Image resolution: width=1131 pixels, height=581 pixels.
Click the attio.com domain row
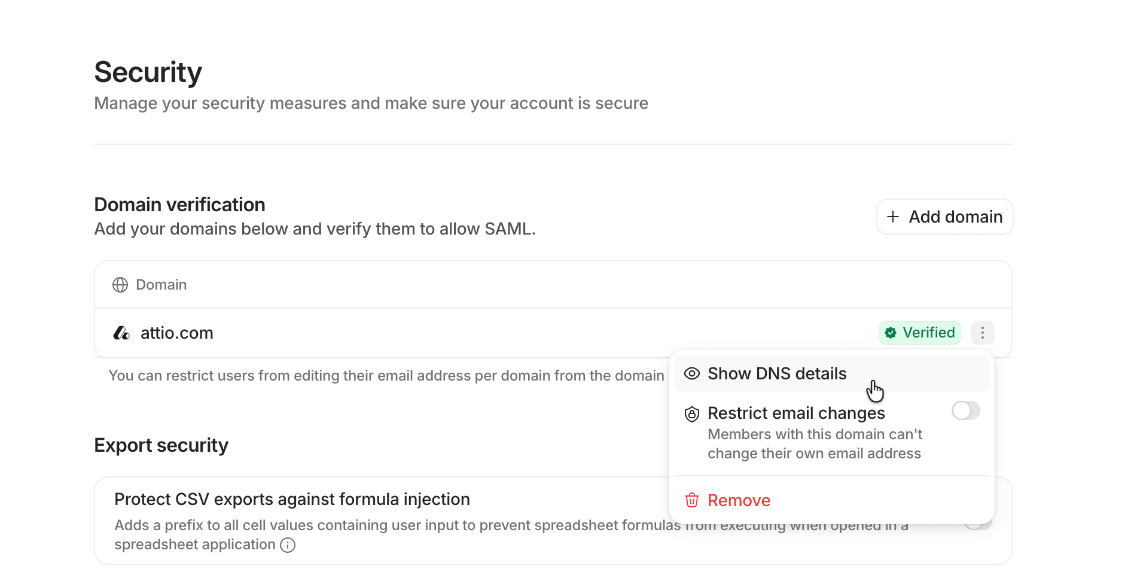pyautogui.click(x=553, y=333)
